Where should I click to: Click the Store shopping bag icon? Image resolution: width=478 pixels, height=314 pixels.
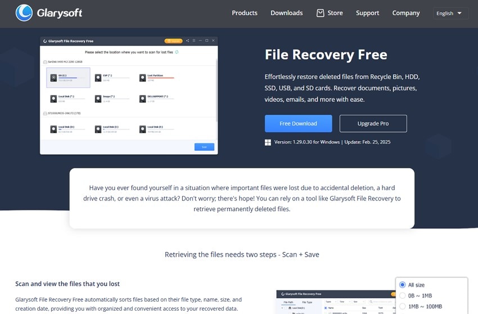320,13
